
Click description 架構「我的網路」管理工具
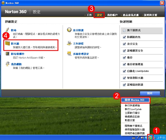[x=29, y=68]
